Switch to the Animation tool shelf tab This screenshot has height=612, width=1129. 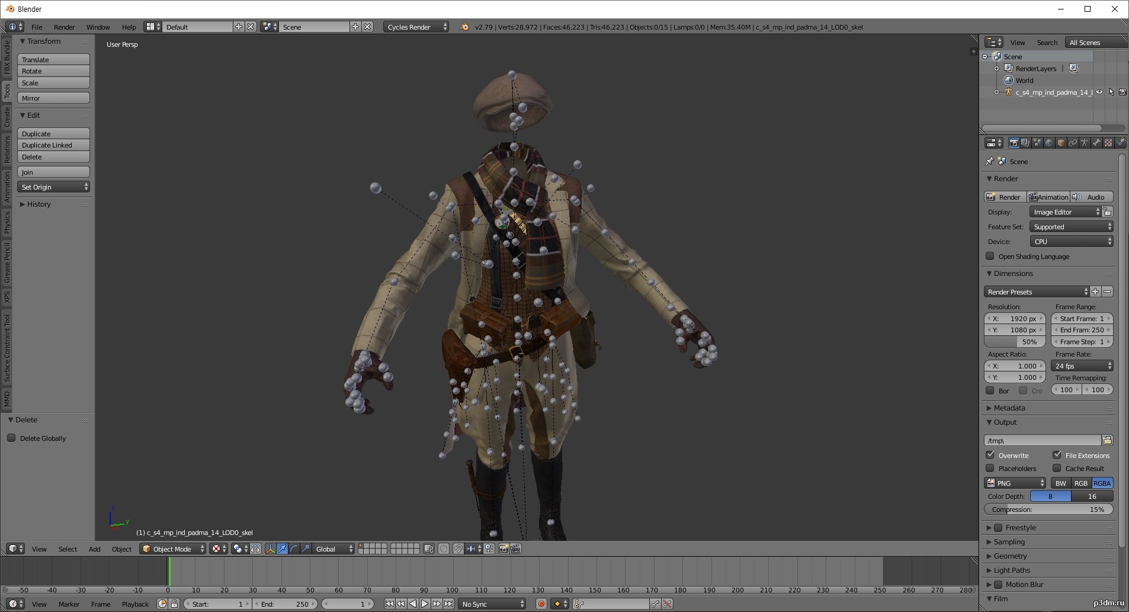click(x=7, y=187)
